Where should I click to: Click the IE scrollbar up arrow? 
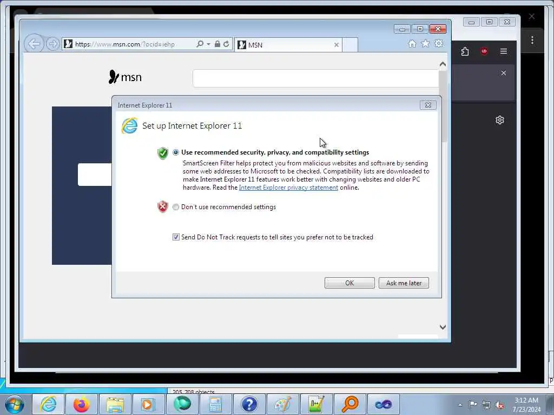[443, 64]
